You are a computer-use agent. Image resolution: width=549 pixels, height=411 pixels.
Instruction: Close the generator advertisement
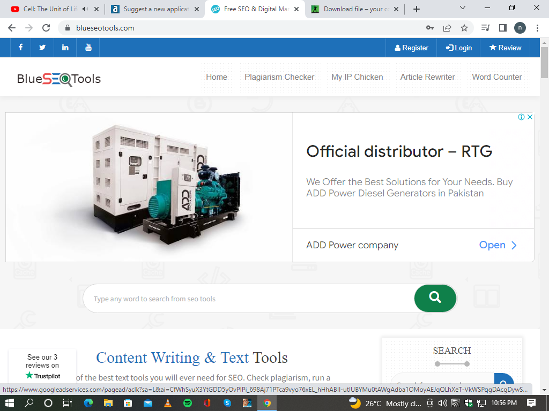coord(530,117)
